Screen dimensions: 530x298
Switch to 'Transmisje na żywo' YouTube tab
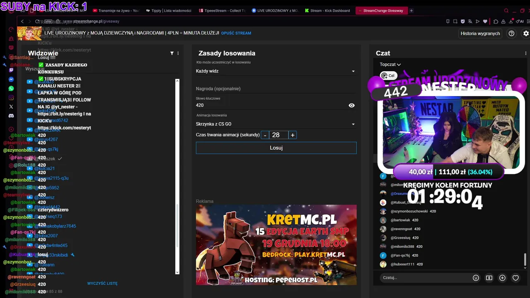pos(116,11)
